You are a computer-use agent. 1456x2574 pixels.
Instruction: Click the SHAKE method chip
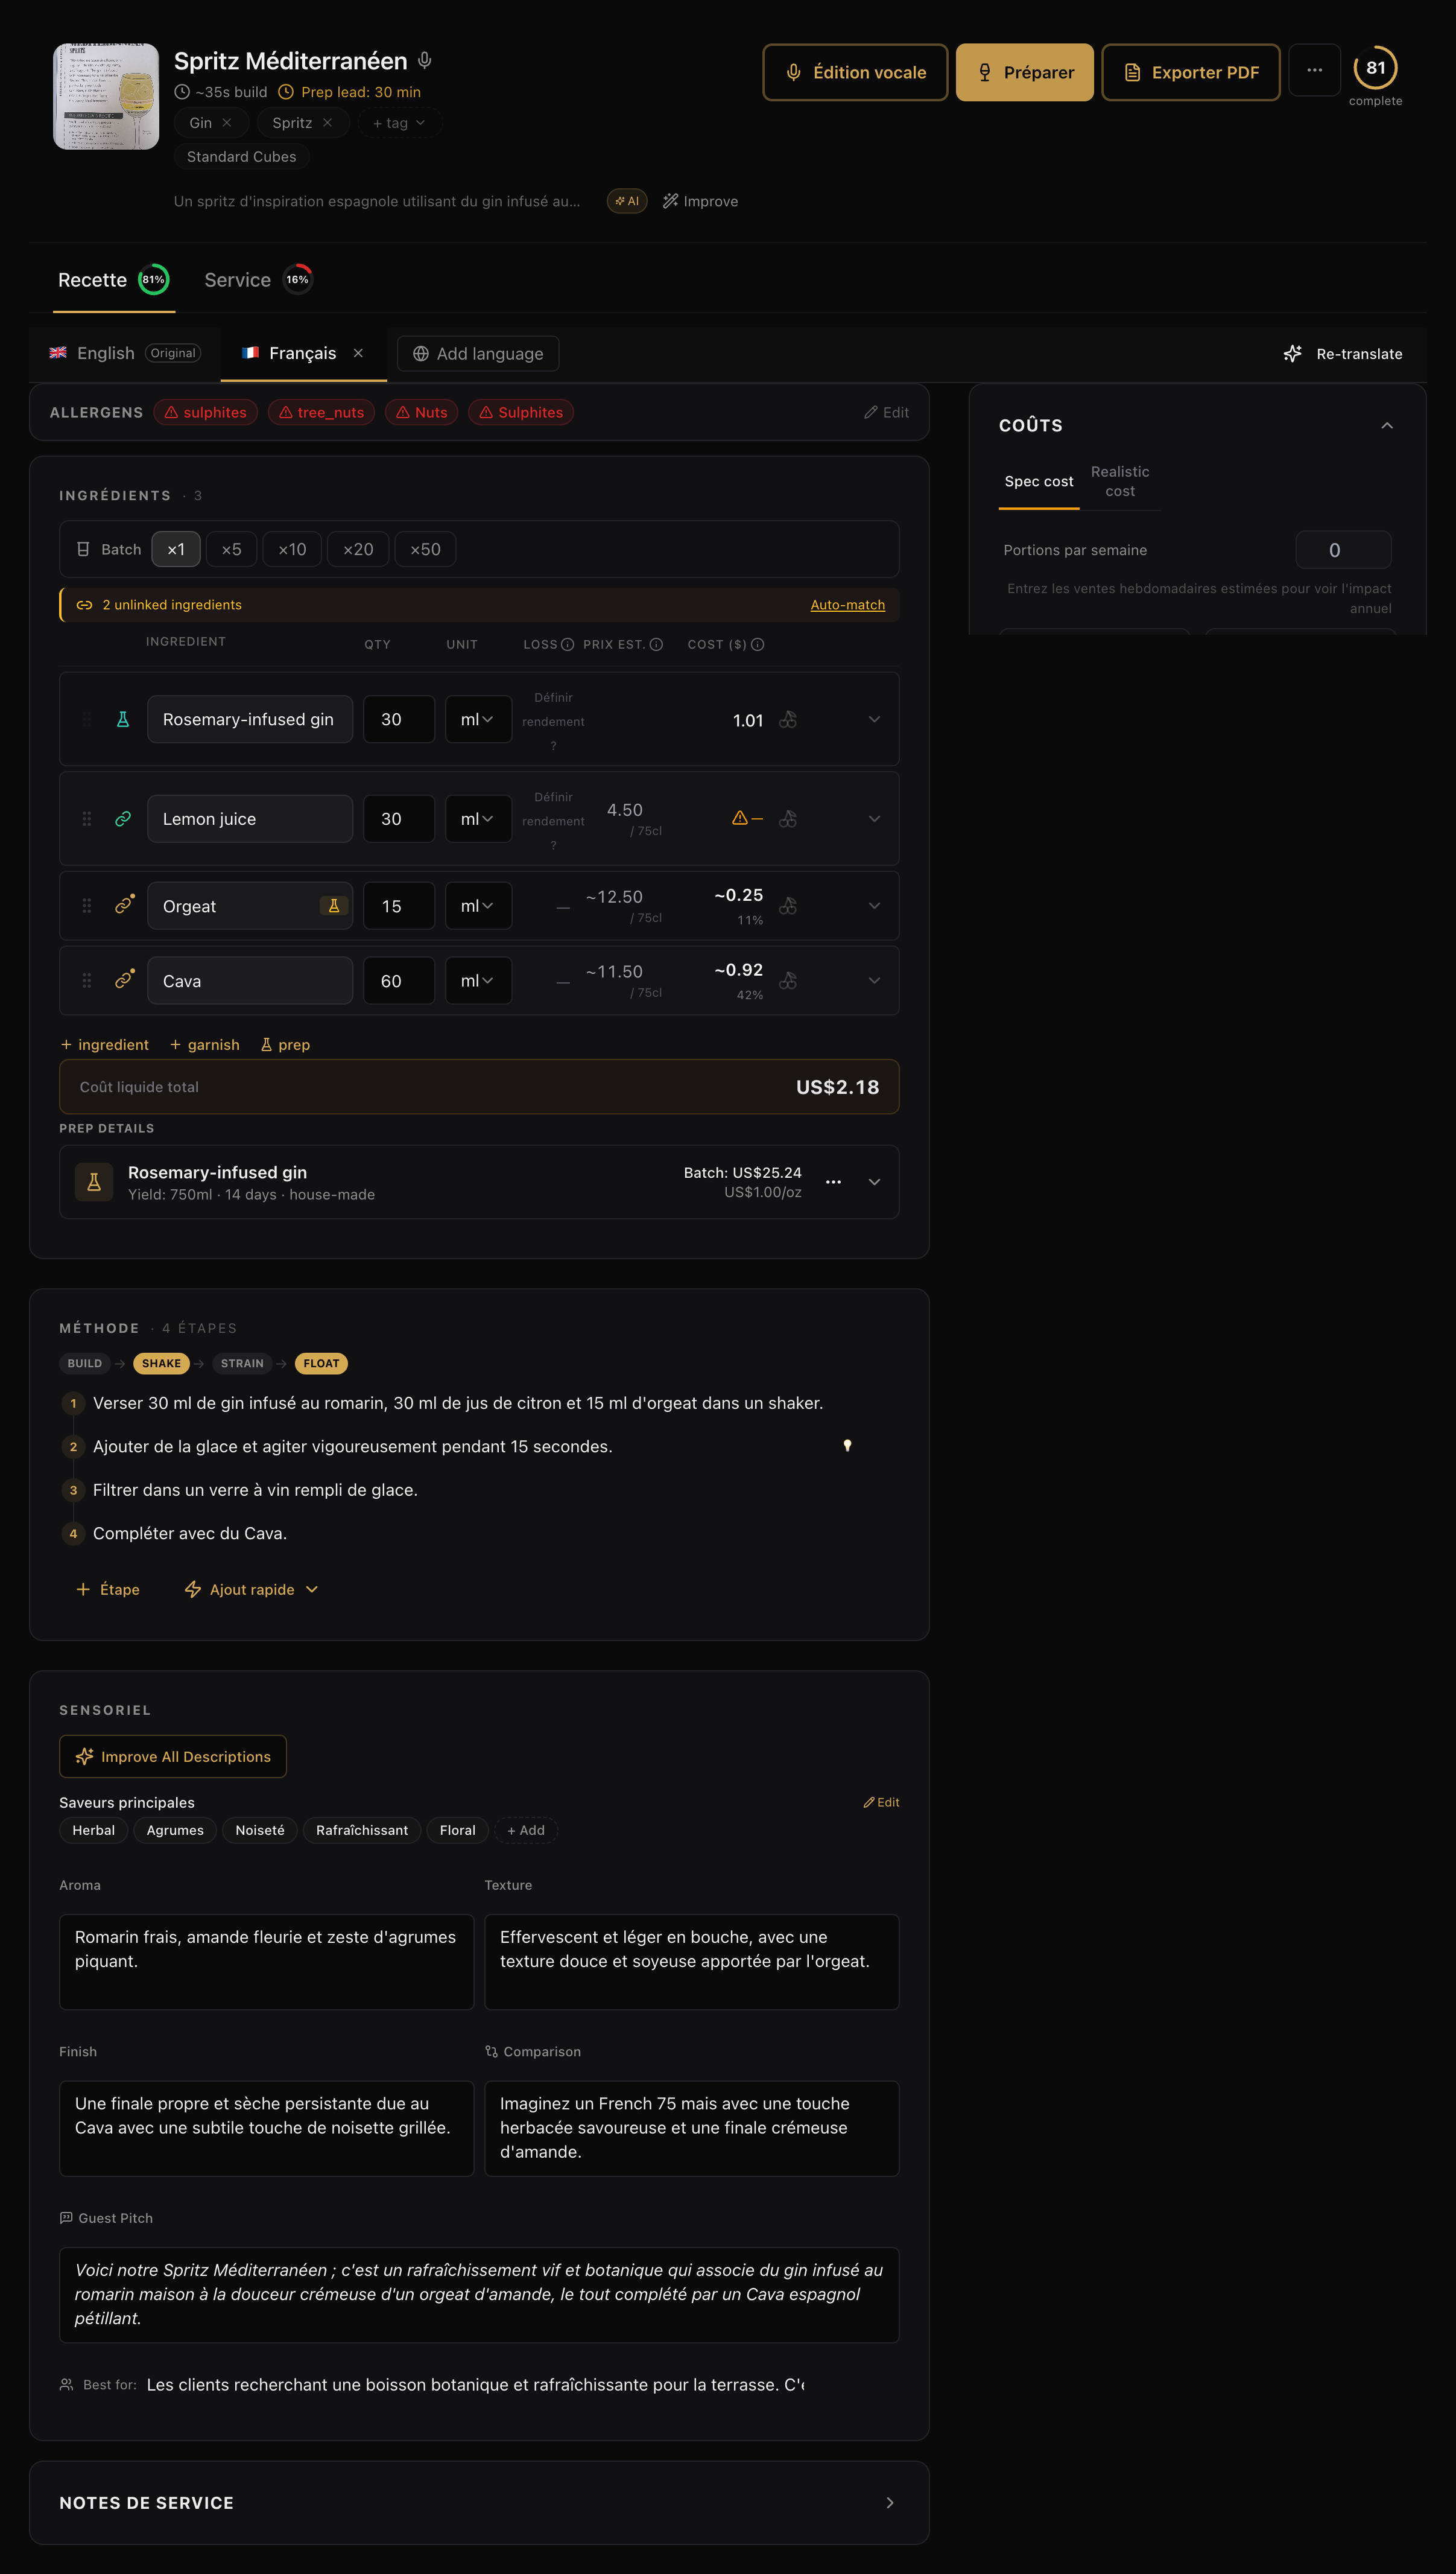click(x=161, y=1364)
